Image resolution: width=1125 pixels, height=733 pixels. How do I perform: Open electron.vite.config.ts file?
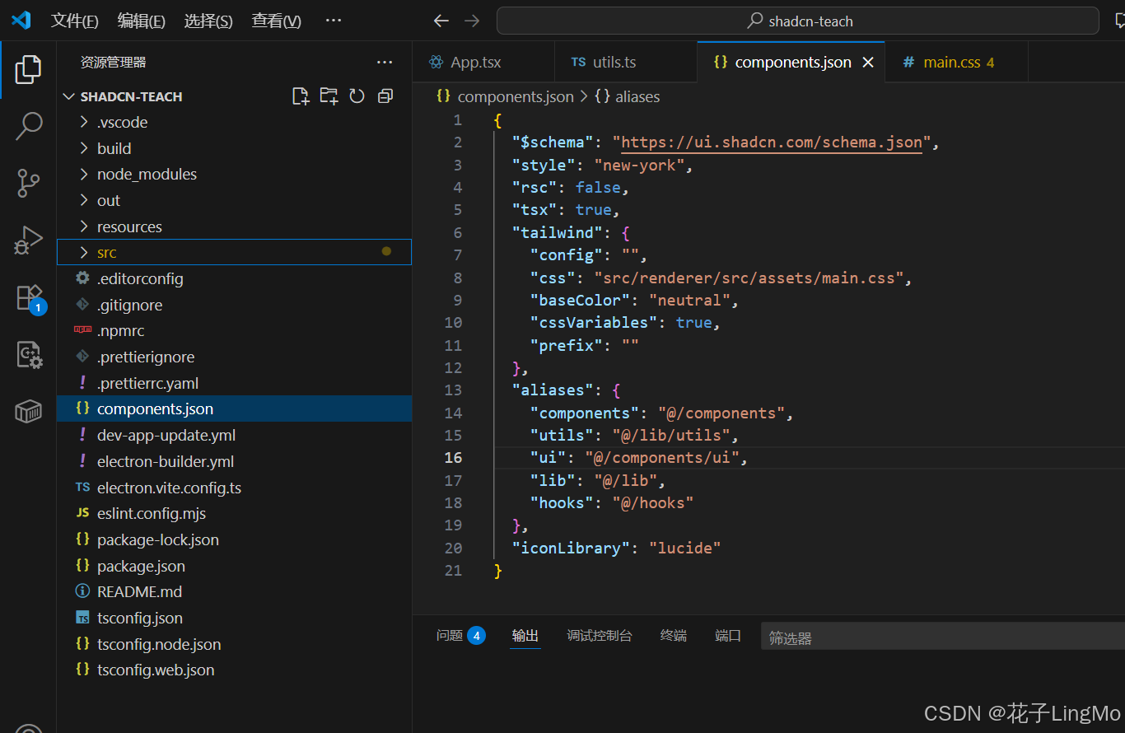[234, 488]
